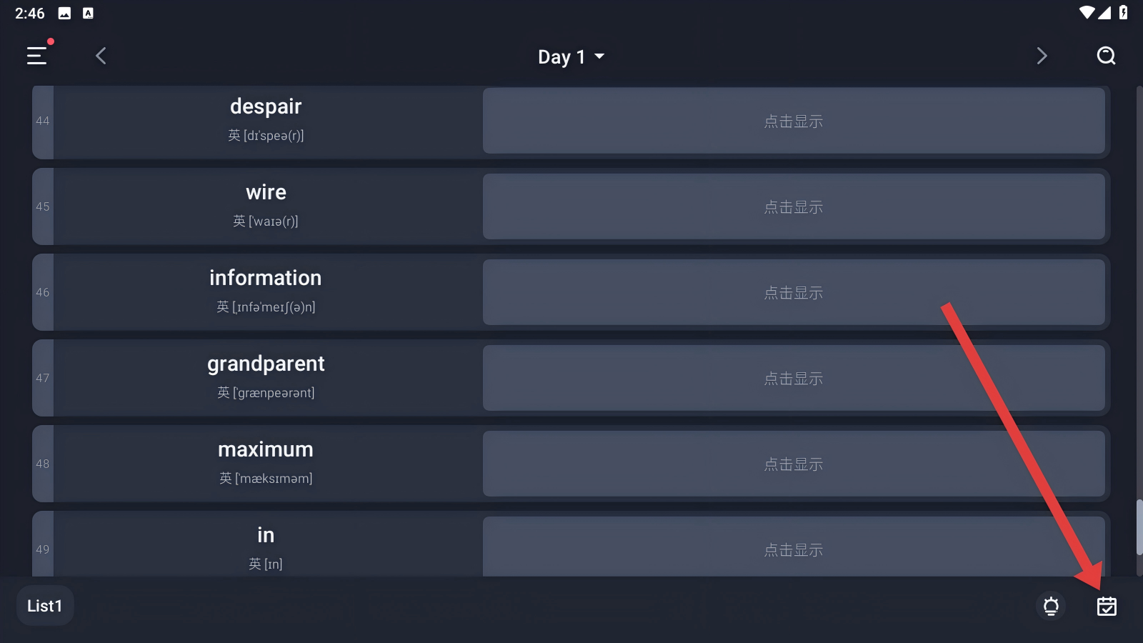The image size is (1143, 643).
Task: Tap the word information
Action: 266,278
